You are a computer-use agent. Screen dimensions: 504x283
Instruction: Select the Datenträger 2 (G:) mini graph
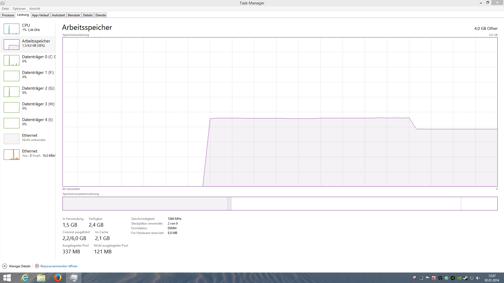coord(12,92)
